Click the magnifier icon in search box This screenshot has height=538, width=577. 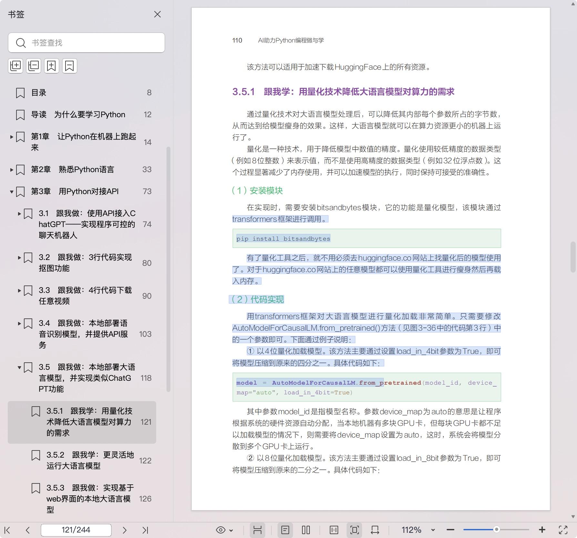(21, 43)
